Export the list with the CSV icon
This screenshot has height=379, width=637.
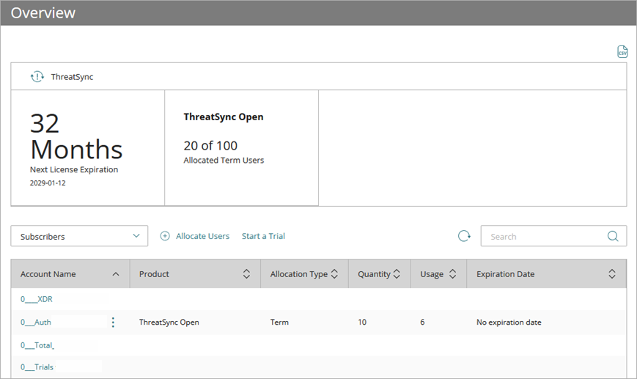[x=622, y=51]
